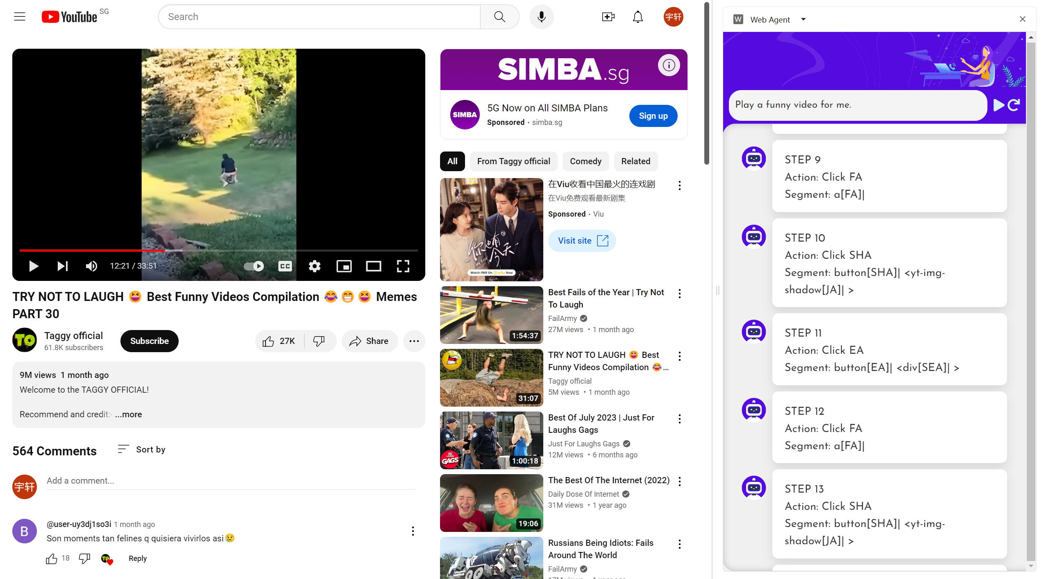Open Best Fails of the Year thumbnail
1046x579 pixels.
pos(491,315)
